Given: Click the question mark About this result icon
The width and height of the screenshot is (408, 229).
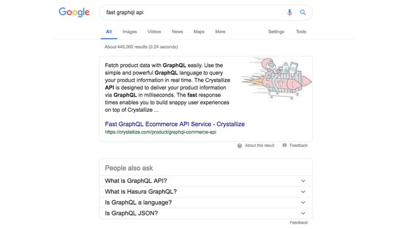Looking at the screenshot, I should (239, 146).
